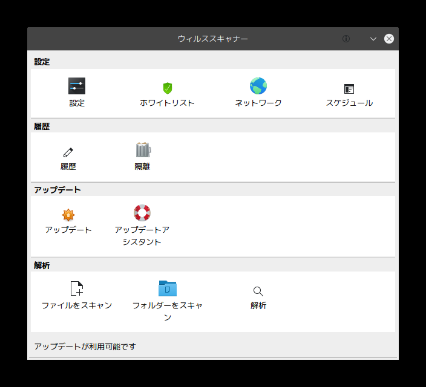
Task: Click the 隔離 label
Action: tap(142, 166)
